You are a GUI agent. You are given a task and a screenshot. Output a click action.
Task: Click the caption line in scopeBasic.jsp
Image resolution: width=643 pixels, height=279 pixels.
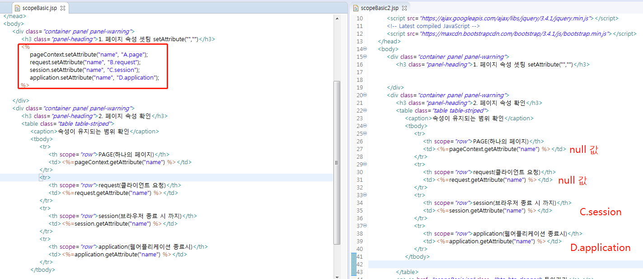94,131
